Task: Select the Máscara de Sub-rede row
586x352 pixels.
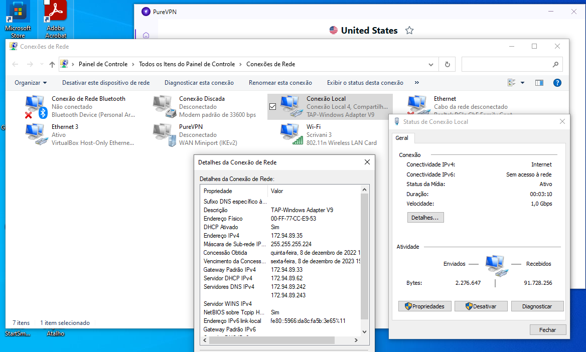Action: (280, 244)
